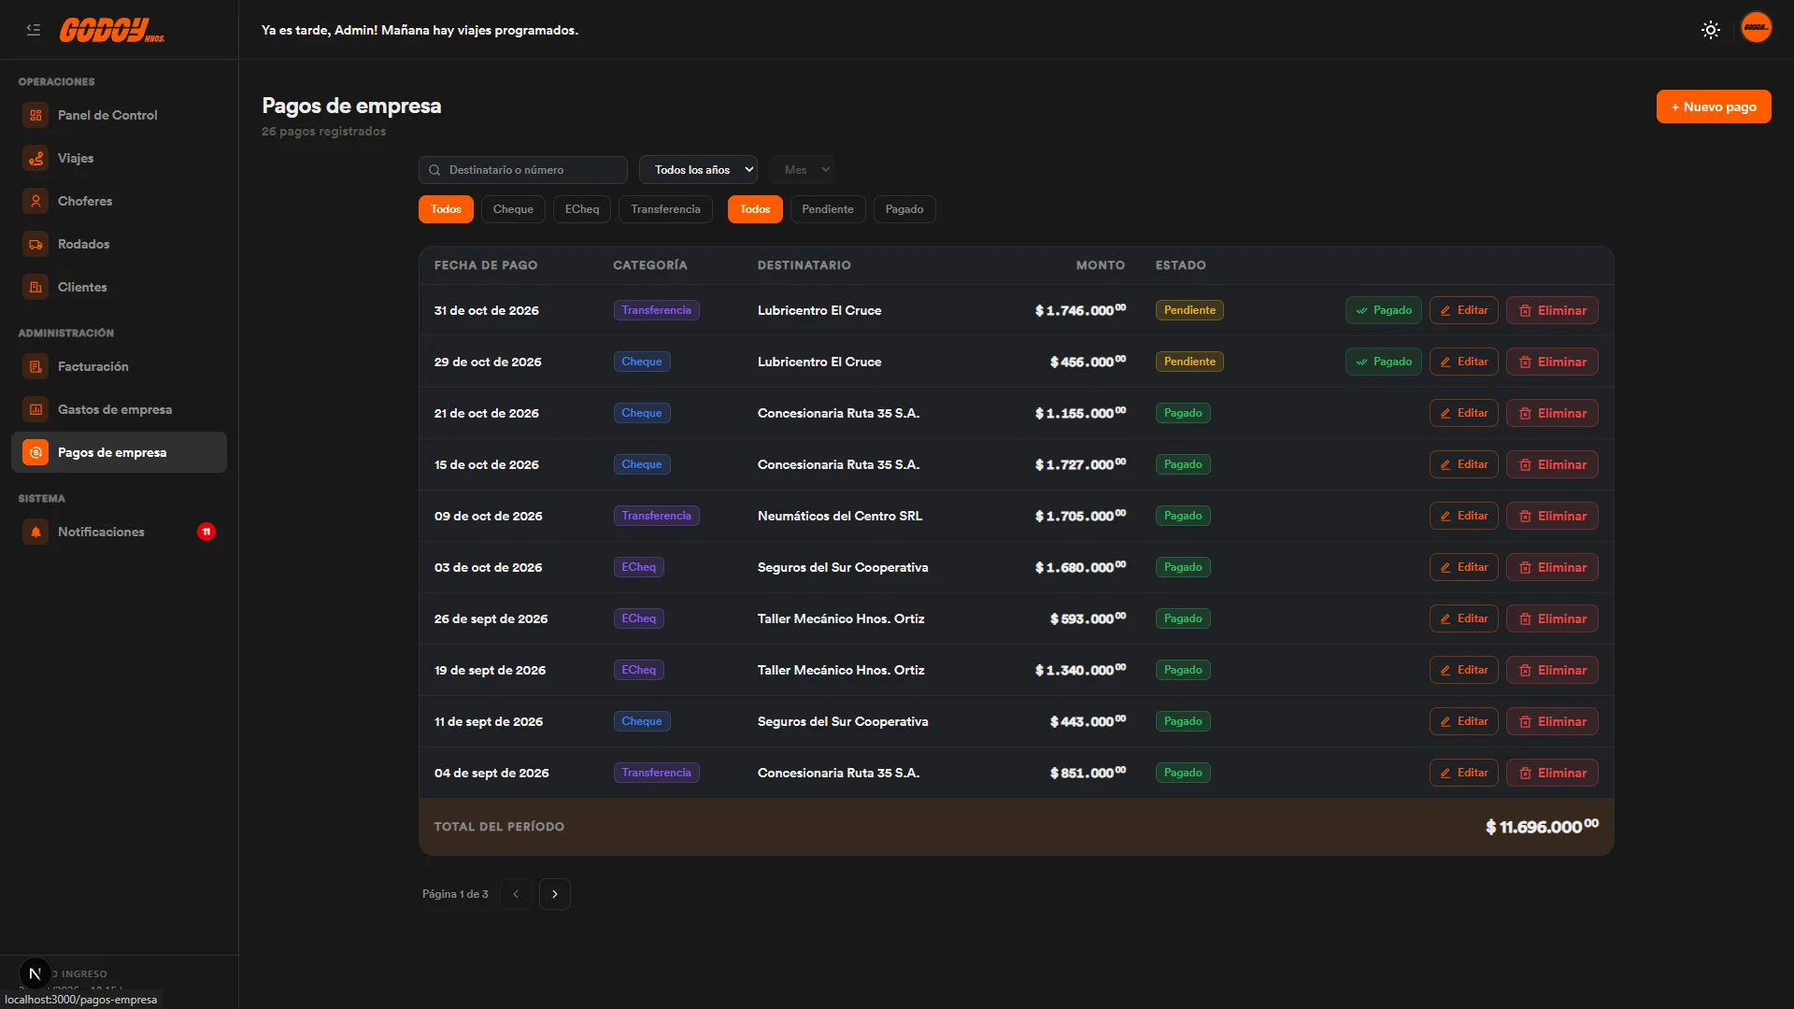Create a new payment with Nuevo pago
The image size is (1794, 1009).
pos(1714,107)
